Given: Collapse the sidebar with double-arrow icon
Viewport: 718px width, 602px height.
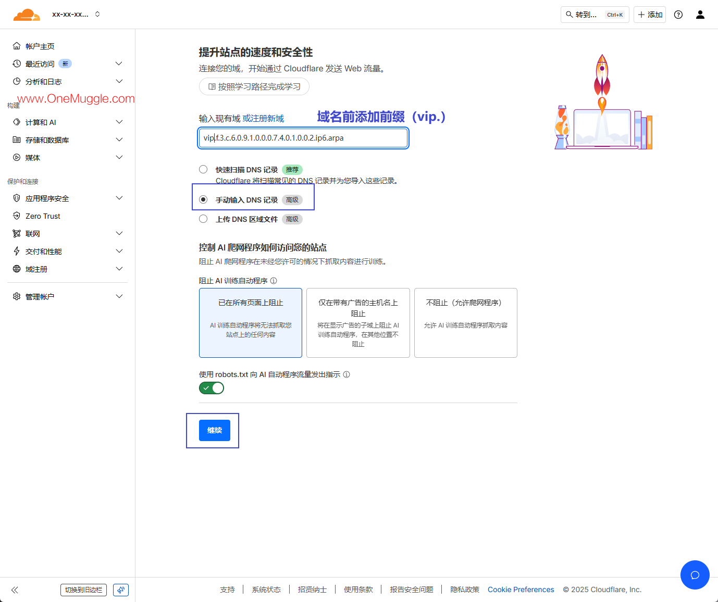Looking at the screenshot, I should [x=15, y=590].
